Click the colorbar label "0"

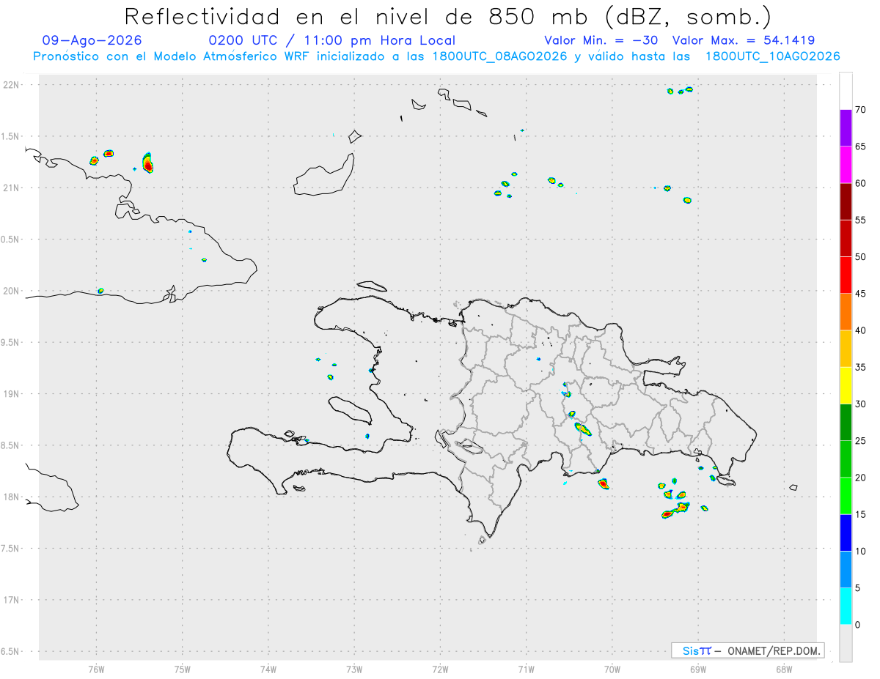[x=857, y=625]
